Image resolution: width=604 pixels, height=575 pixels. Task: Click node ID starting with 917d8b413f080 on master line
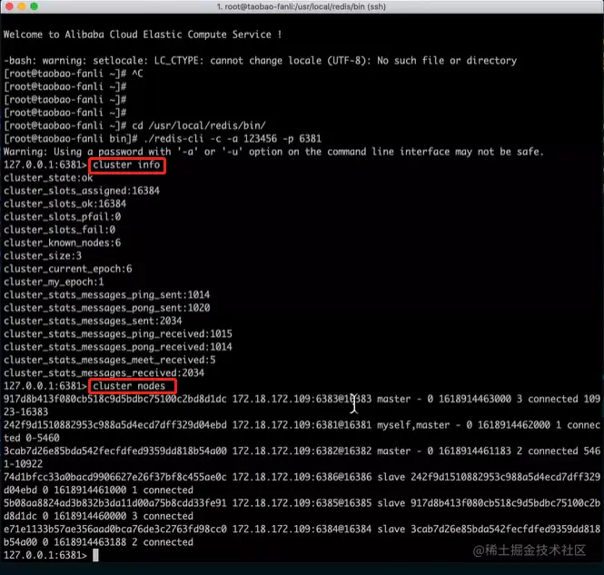coord(115,399)
